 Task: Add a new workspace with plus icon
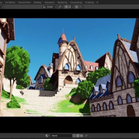(x=97, y=3)
